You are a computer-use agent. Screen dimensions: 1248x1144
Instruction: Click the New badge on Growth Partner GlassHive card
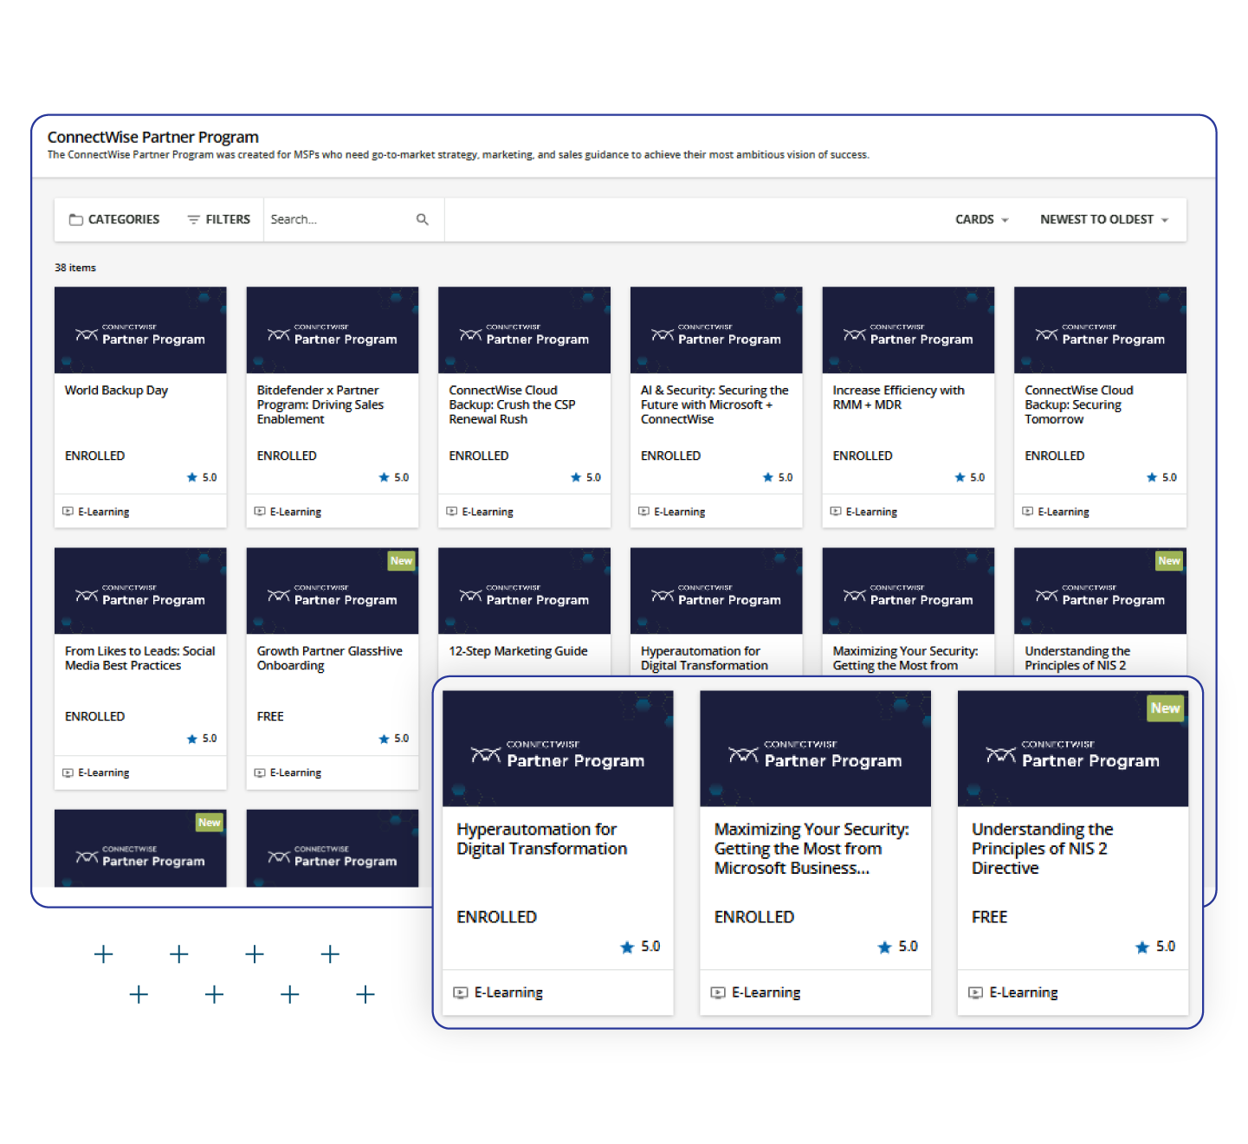point(401,561)
